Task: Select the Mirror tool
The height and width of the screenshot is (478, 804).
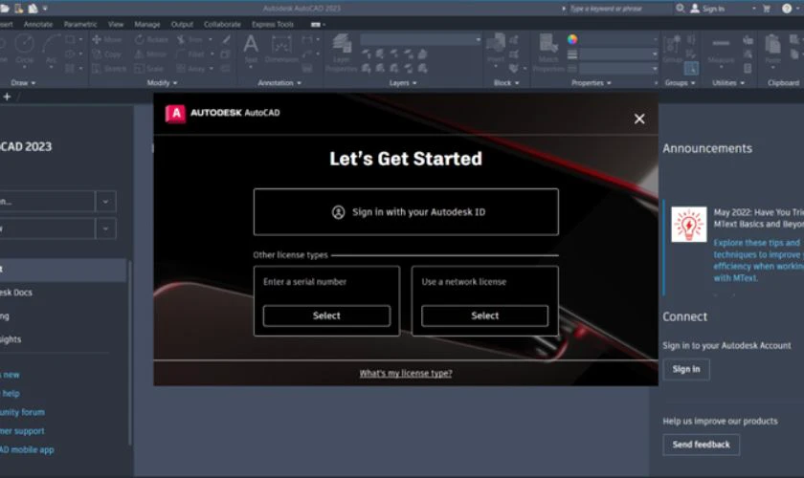Action: [151, 54]
